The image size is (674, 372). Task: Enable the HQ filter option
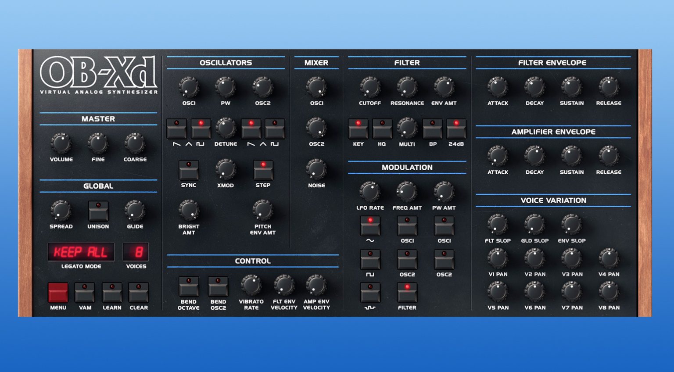point(382,129)
